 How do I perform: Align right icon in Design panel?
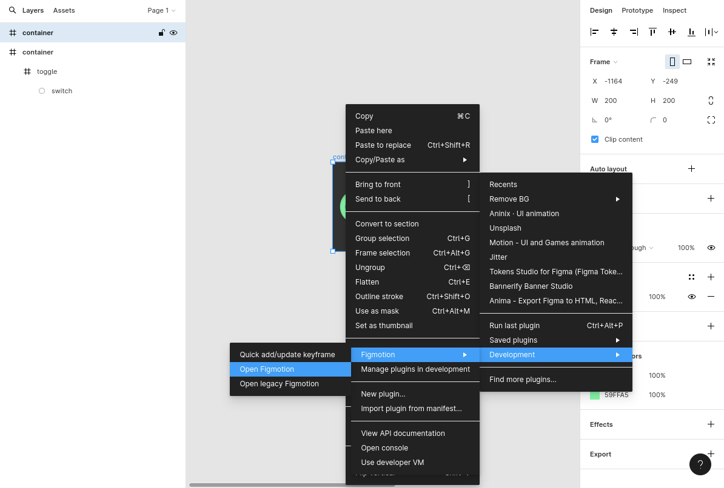point(634,32)
